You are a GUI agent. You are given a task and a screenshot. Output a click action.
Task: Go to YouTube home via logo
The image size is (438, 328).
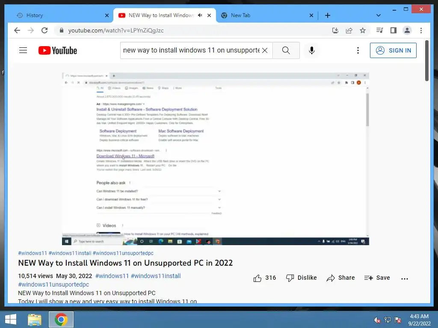pyautogui.click(x=58, y=50)
